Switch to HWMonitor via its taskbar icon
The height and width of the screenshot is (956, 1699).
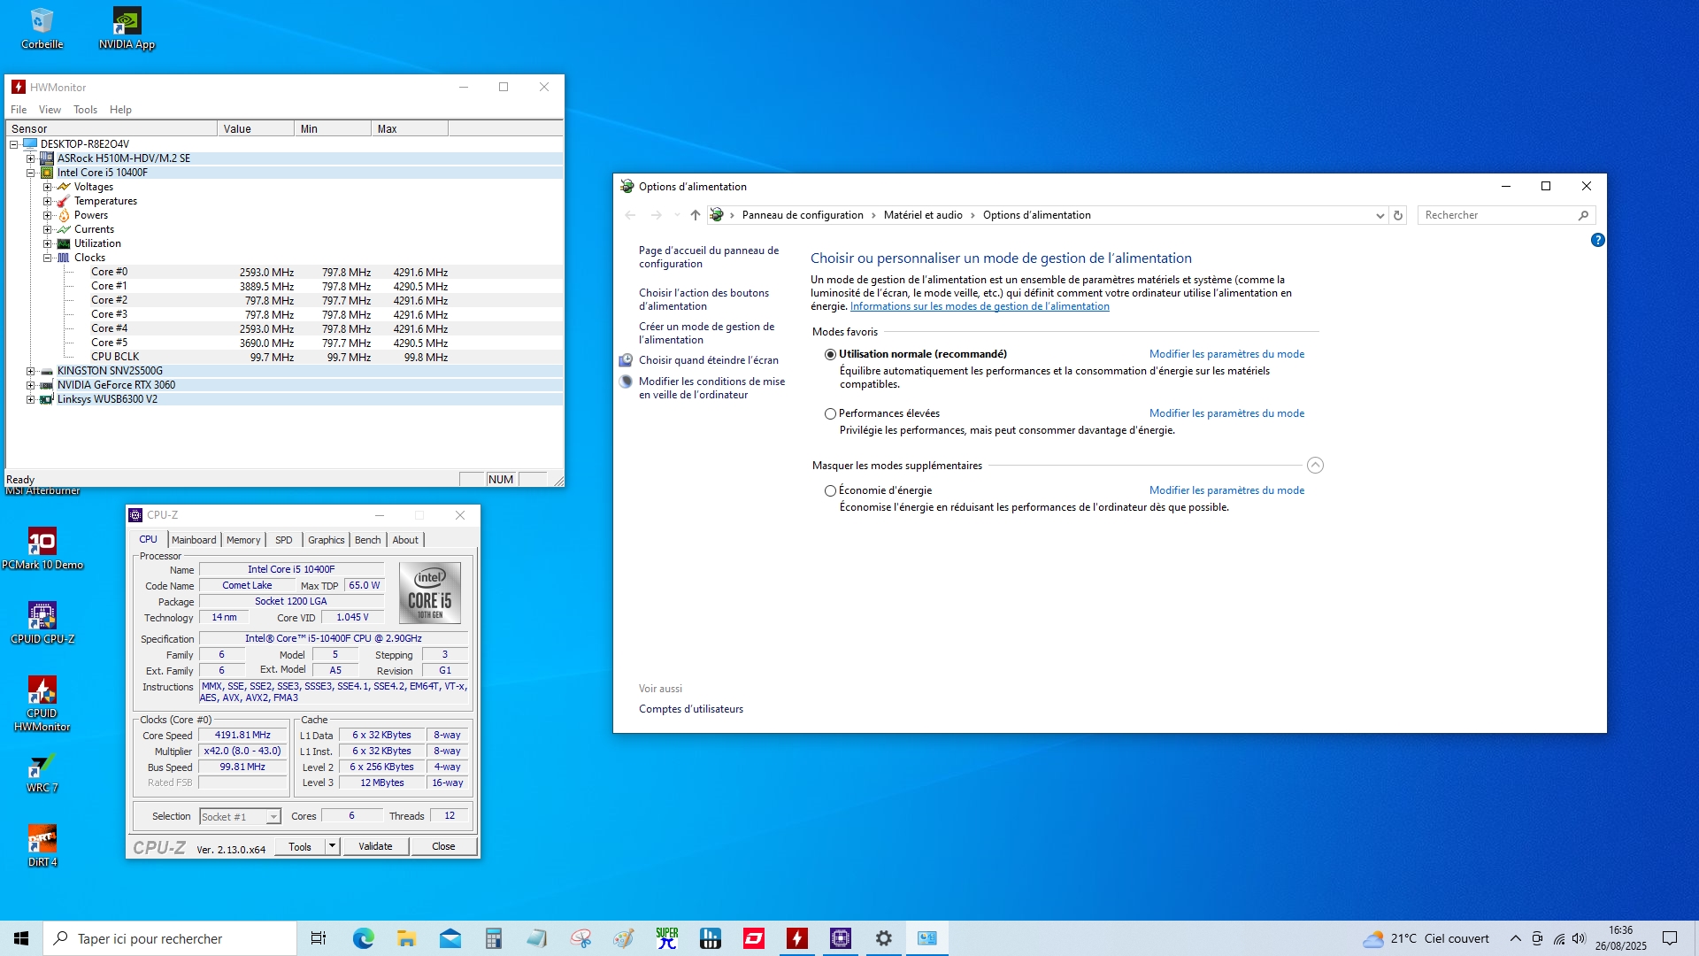point(796,938)
